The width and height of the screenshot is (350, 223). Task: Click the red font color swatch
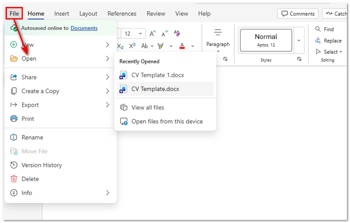point(182,46)
